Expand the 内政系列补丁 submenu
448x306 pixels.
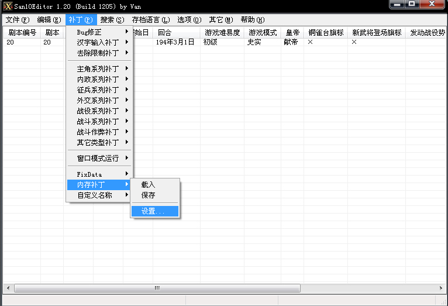pyautogui.click(x=99, y=80)
